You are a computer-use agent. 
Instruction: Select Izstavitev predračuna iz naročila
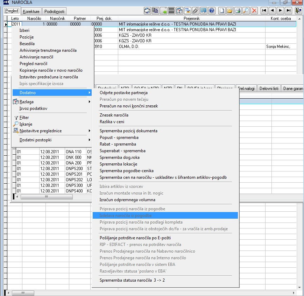point(49,77)
